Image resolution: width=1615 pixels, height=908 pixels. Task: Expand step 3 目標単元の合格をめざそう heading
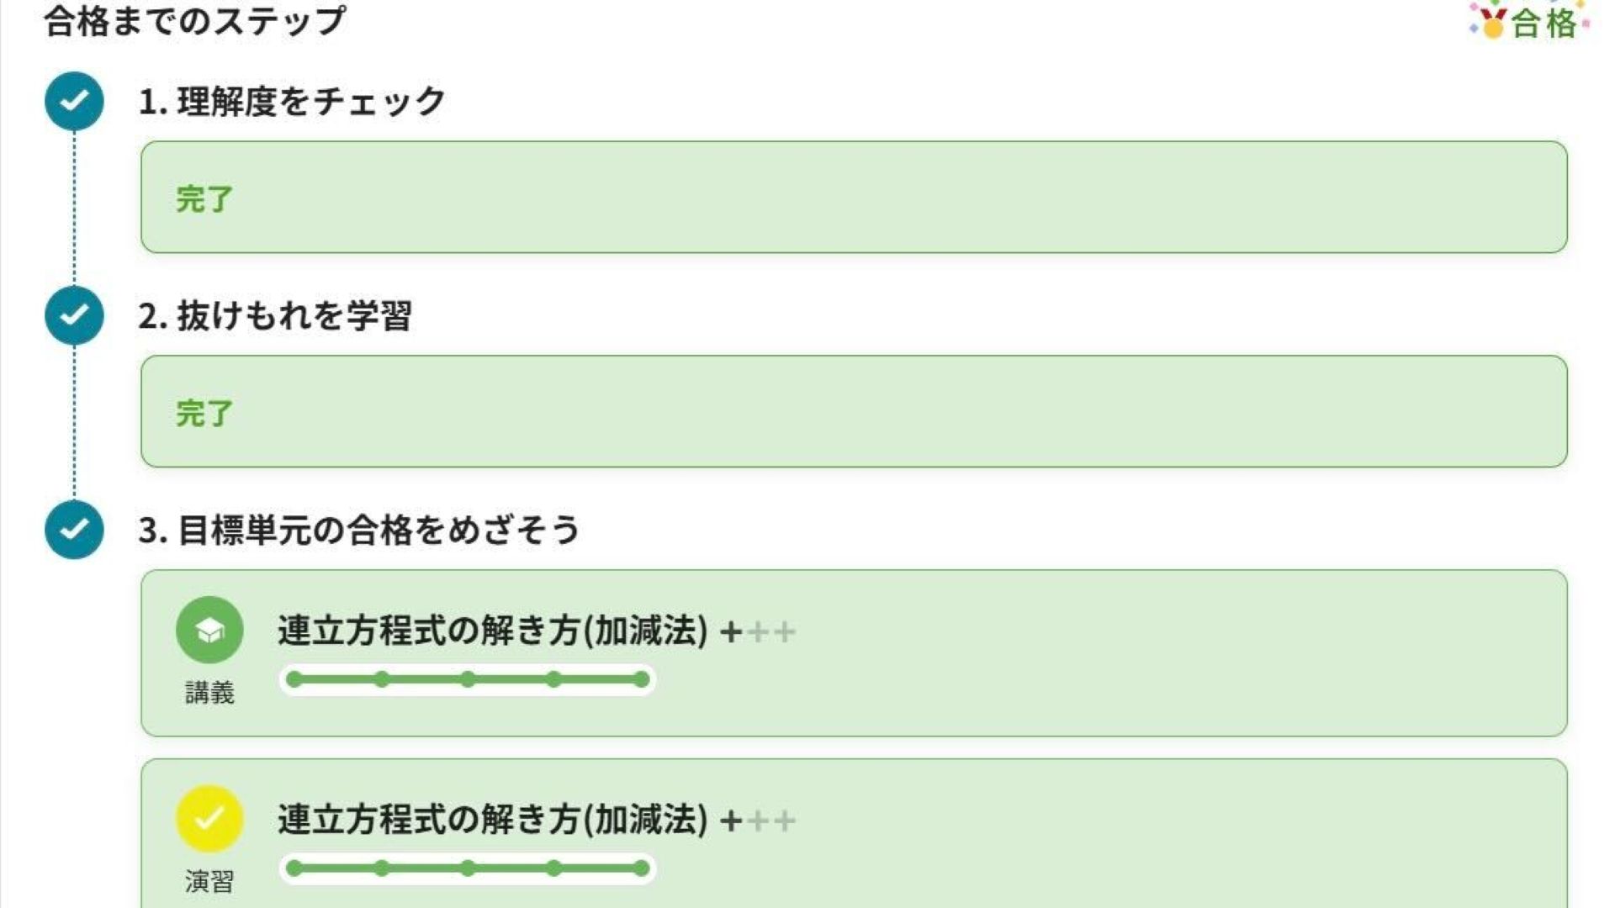359,531
